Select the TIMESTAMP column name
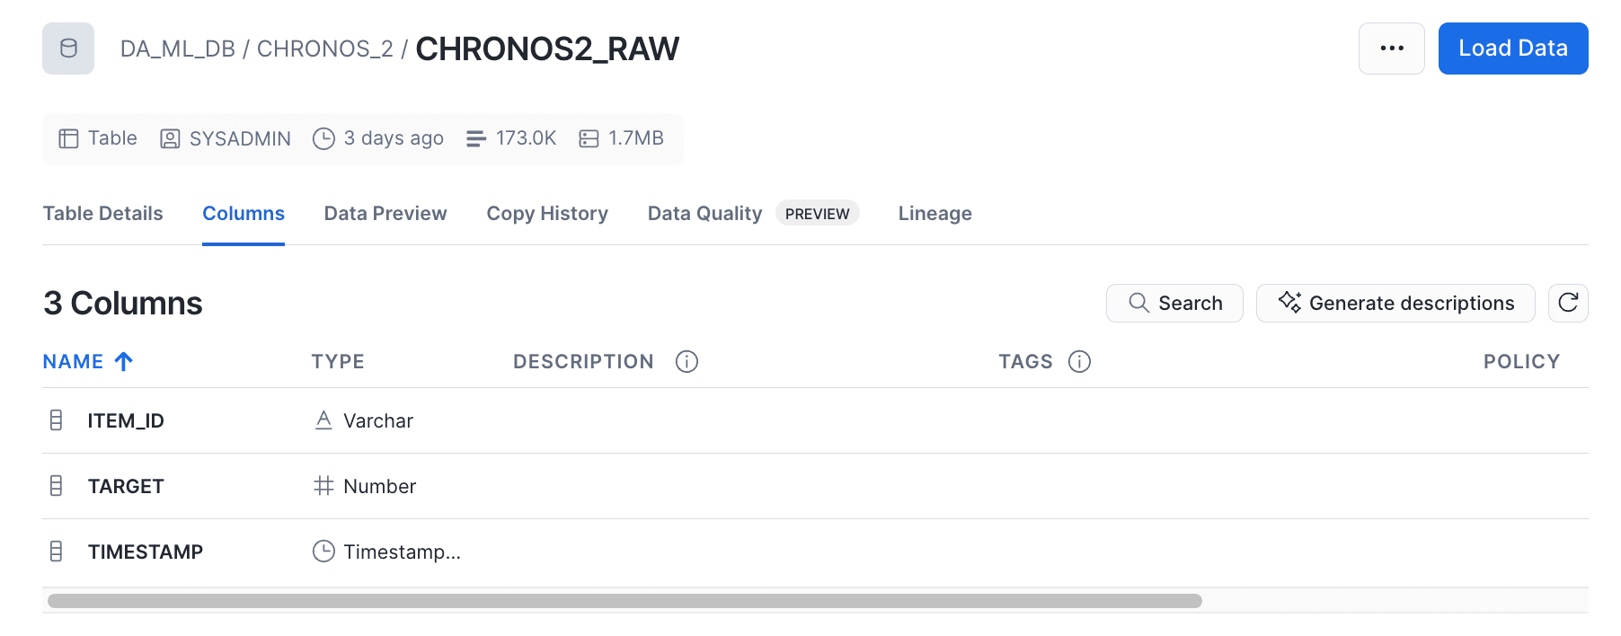This screenshot has height=636, width=1621. 146,552
